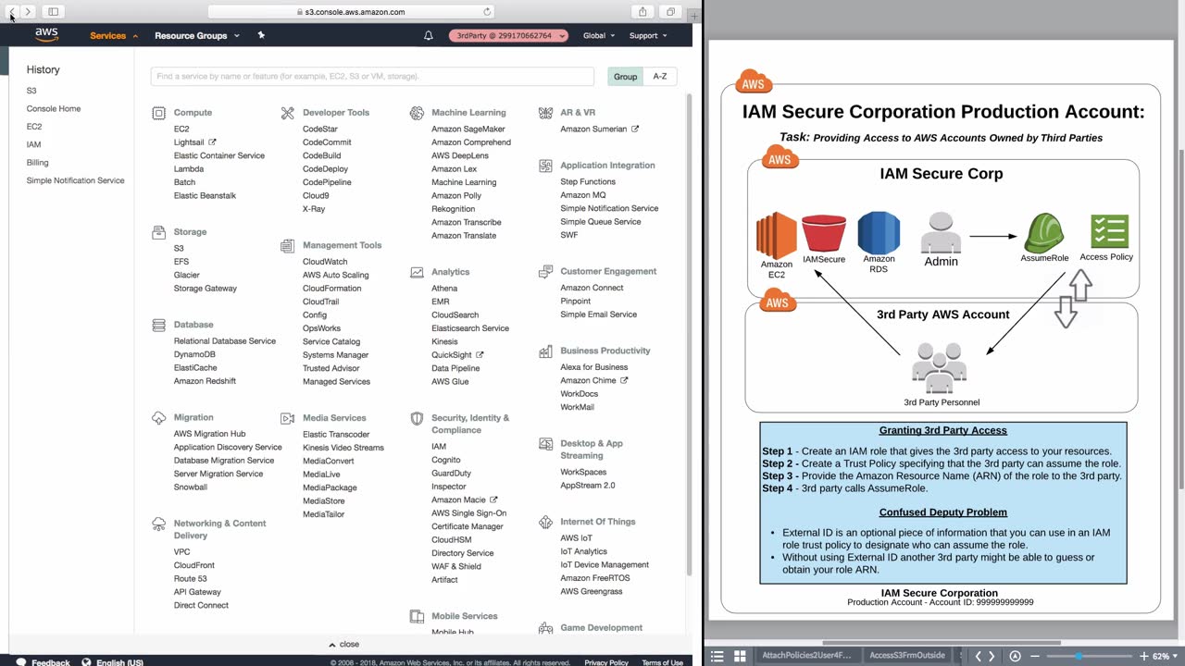Open the Support dropdown menu
Viewport: 1185px width, 666px height.
click(648, 36)
